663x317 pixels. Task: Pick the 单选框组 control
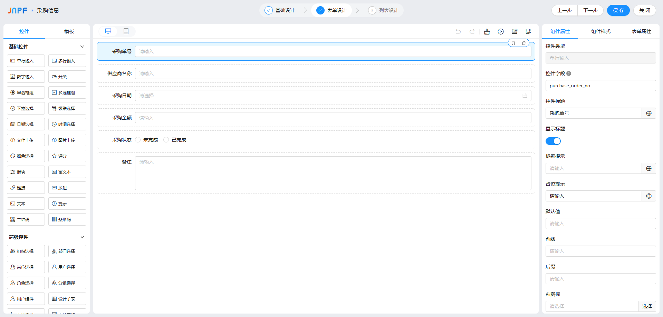point(26,92)
